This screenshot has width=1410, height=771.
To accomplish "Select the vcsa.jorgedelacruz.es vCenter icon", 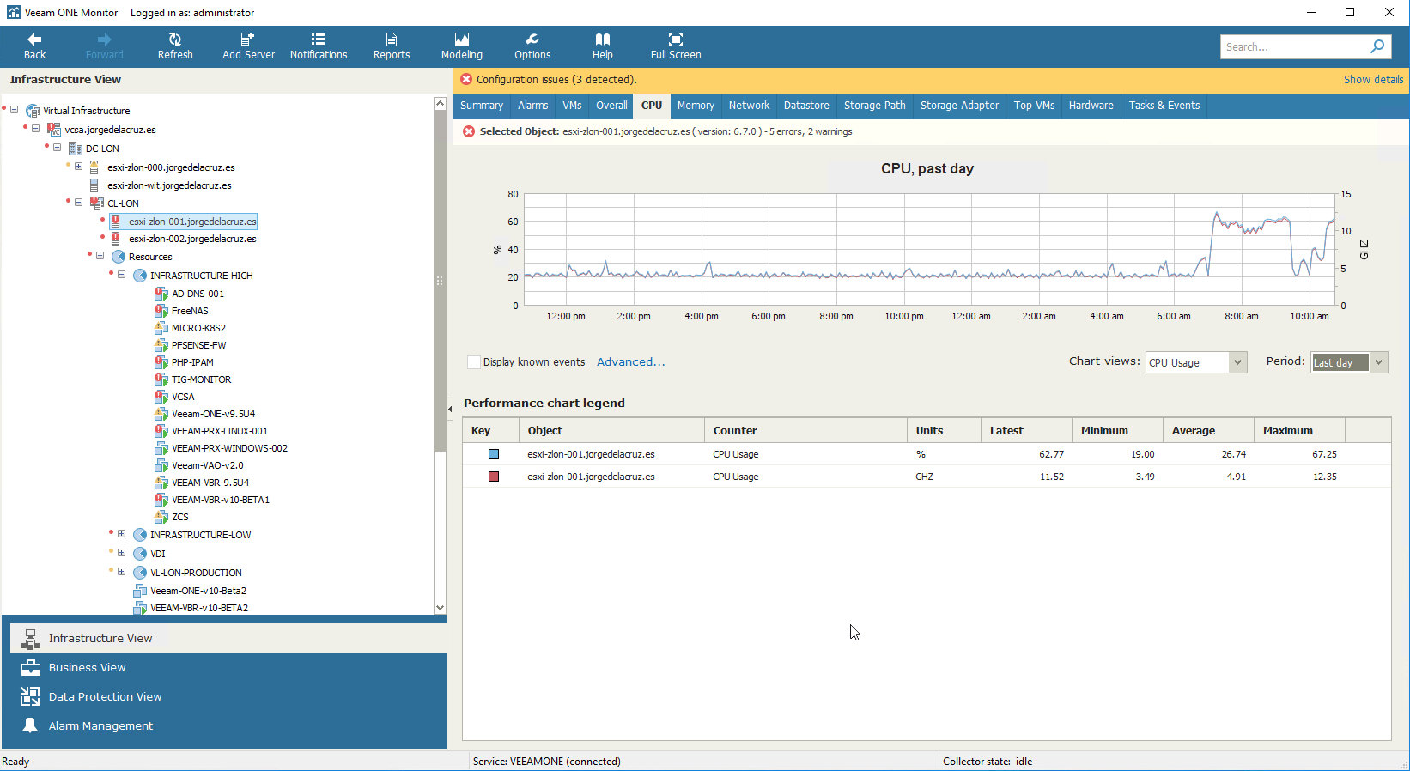I will [x=54, y=130].
